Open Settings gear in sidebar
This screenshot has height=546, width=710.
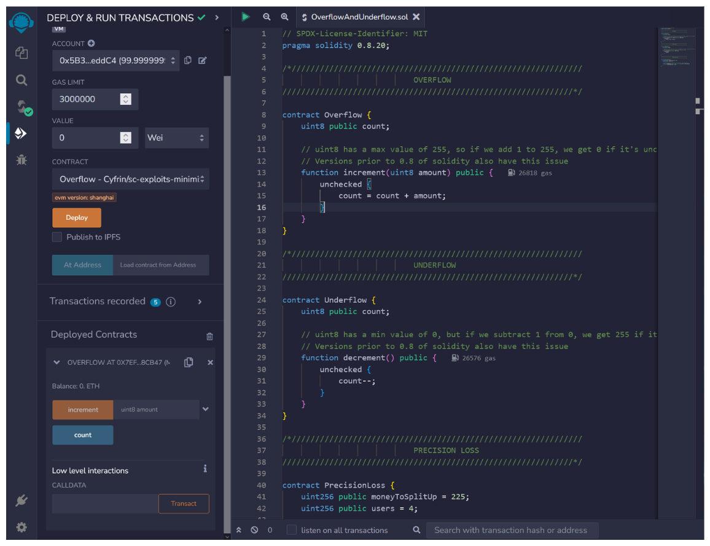click(x=21, y=527)
